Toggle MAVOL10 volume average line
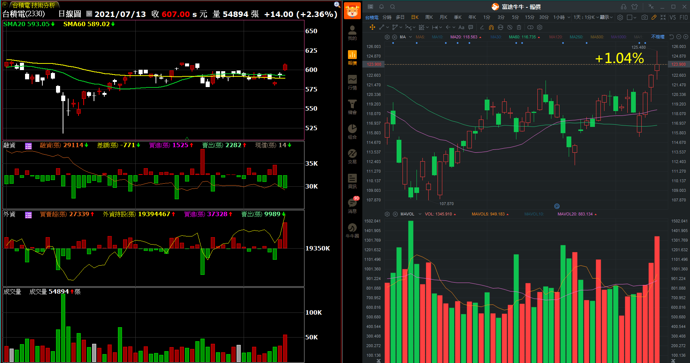 [x=534, y=214]
